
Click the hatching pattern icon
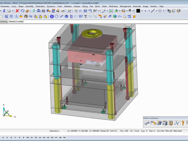160,11
